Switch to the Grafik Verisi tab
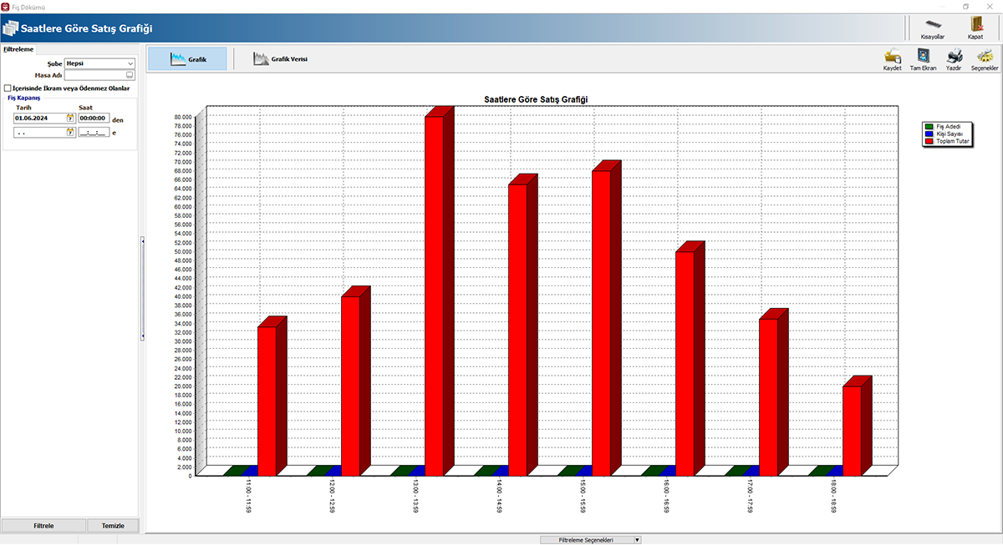The image size is (1003, 545). coord(281,59)
